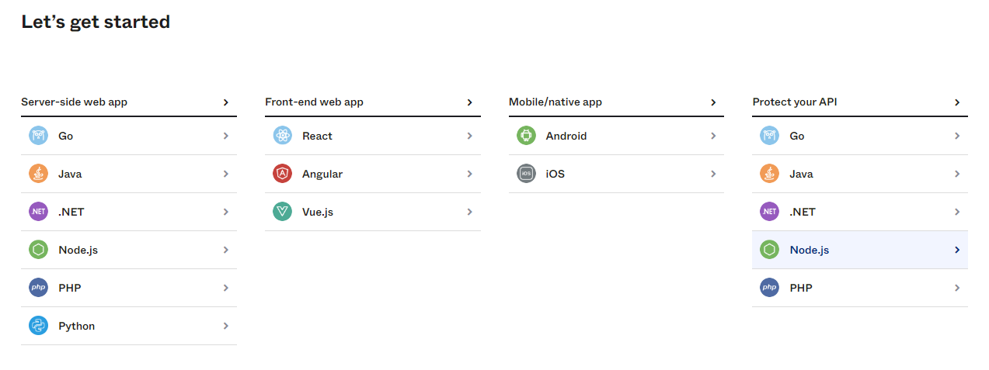This screenshot has width=989, height=370.
Task: Open the highlighted Node.js API quickstart
Action: coord(860,250)
